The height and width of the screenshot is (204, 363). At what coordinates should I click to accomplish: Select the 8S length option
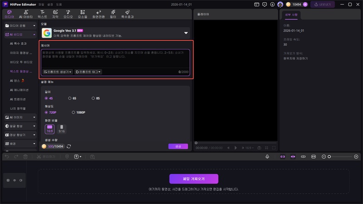[95, 98]
